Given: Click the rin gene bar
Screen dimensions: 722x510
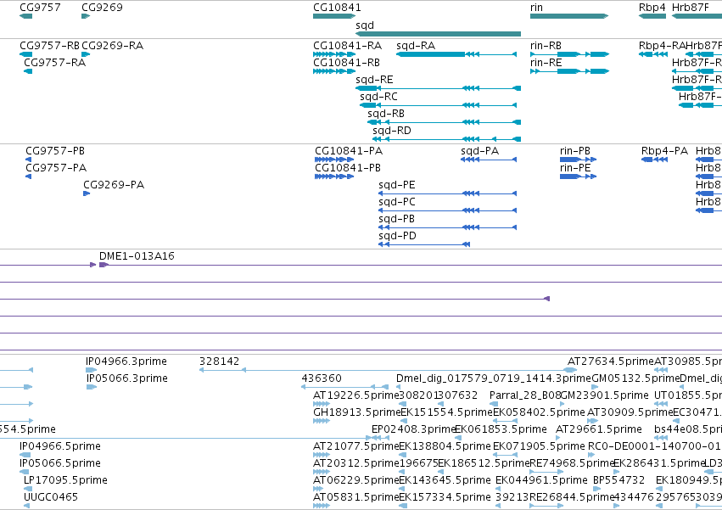Looking at the screenshot, I should coord(569,16).
